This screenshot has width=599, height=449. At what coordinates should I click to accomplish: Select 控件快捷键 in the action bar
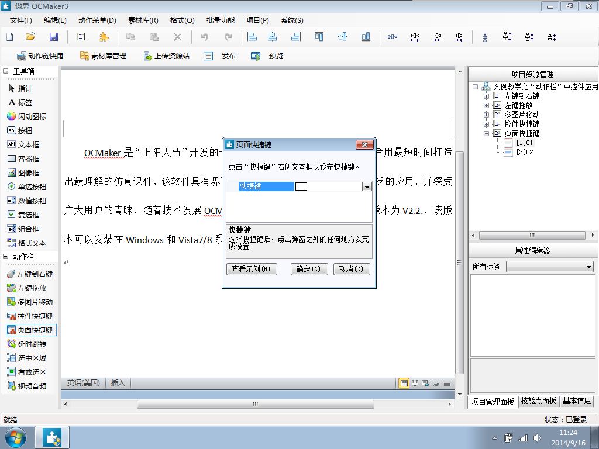pyautogui.click(x=30, y=316)
